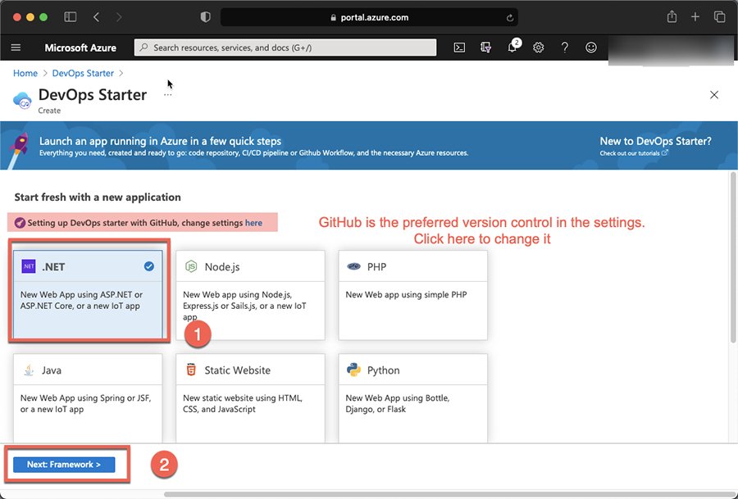
Task: Open the portal settings gear
Action: coord(538,48)
